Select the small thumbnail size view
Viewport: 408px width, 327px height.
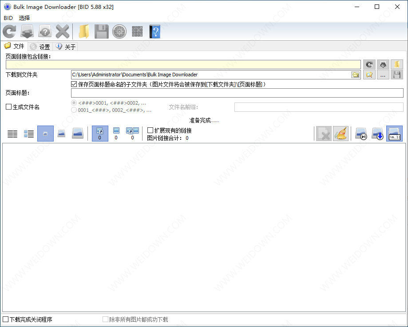point(45,134)
